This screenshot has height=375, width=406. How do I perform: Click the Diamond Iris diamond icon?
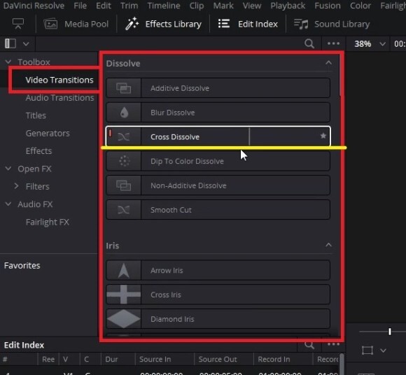(x=123, y=319)
